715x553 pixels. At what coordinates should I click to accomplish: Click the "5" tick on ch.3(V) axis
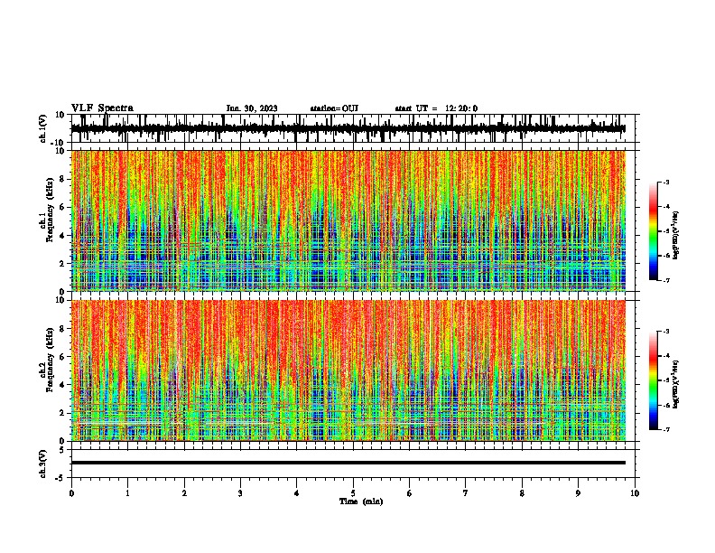point(62,450)
